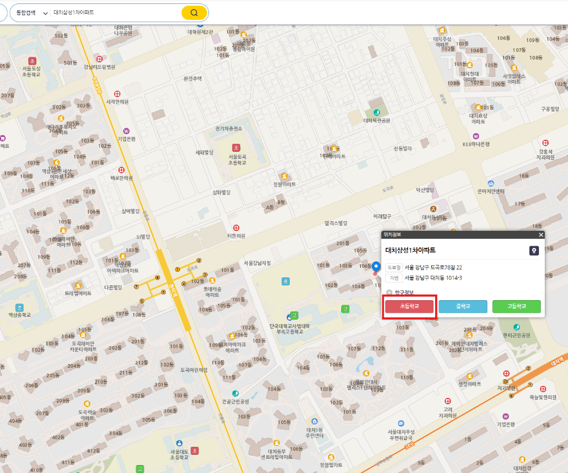Click the 엘리스빌딩 map label

click(x=336, y=223)
